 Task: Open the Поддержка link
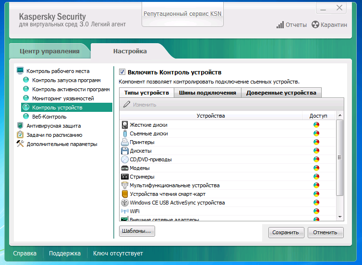(65, 253)
